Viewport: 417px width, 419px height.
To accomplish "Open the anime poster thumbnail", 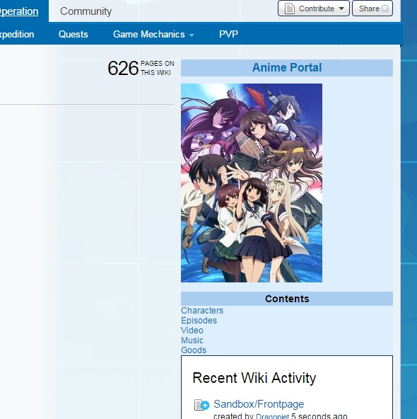I will [252, 183].
